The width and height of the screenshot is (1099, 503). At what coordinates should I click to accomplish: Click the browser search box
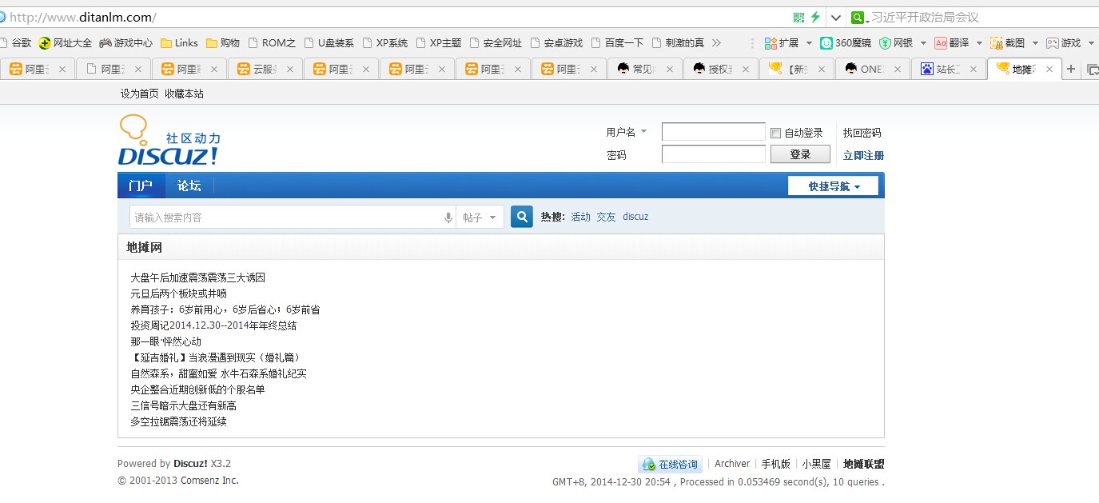pos(983,18)
